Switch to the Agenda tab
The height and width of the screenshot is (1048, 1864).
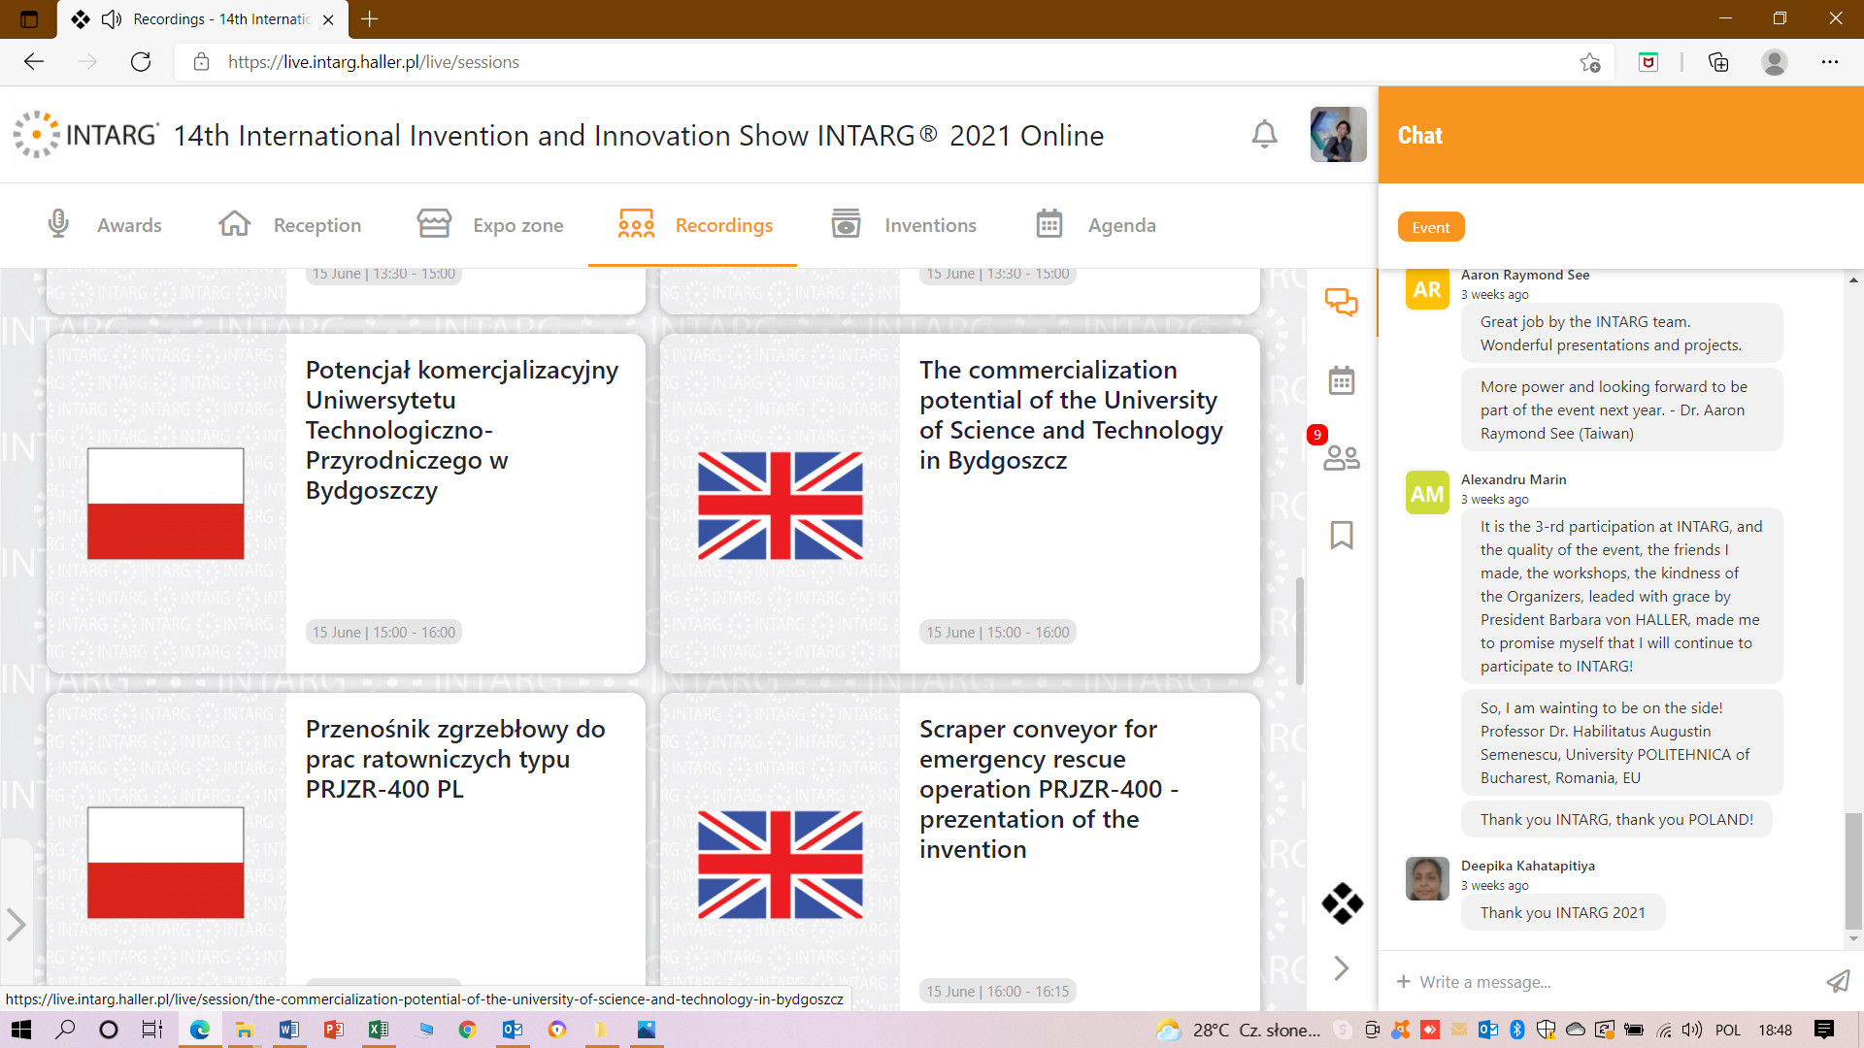pyautogui.click(x=1096, y=225)
